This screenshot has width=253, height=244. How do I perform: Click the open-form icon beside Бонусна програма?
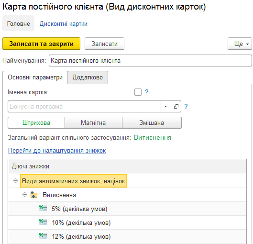pos(176,107)
